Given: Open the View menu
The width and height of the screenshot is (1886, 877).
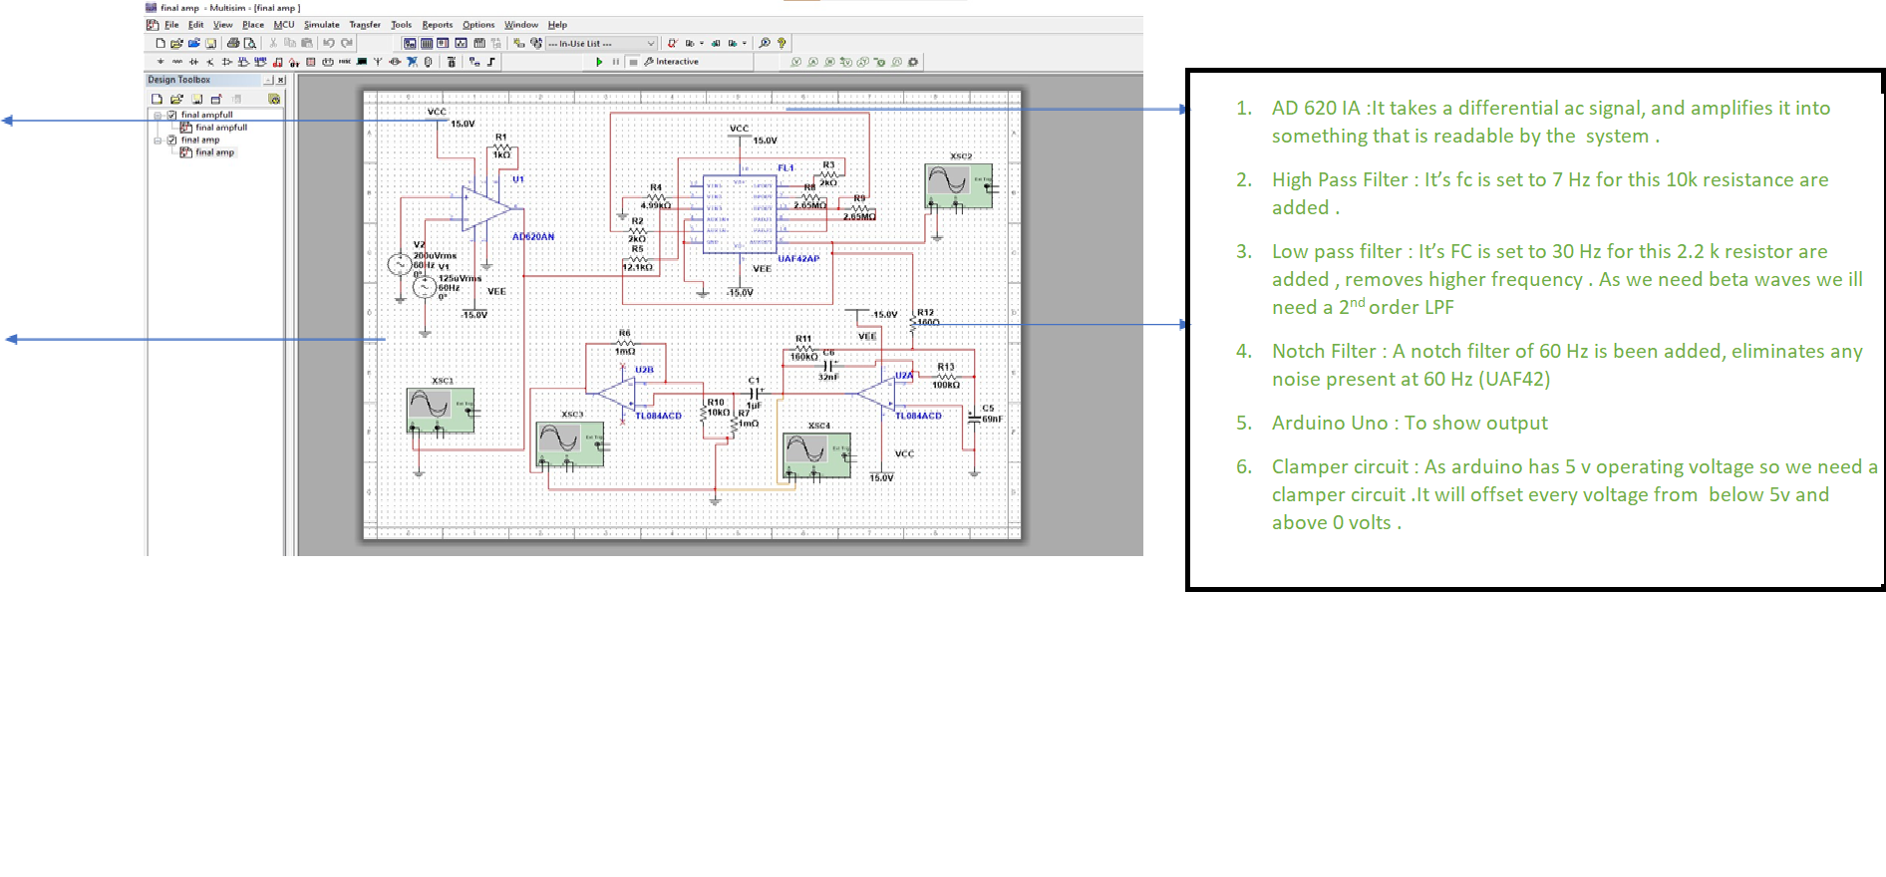Looking at the screenshot, I should [x=222, y=25].
